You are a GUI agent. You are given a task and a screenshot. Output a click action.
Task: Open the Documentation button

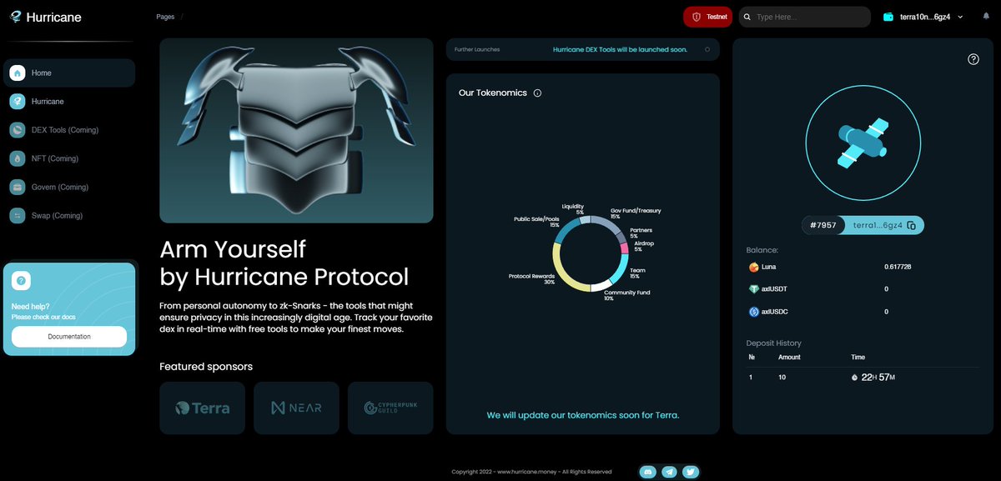coord(69,337)
